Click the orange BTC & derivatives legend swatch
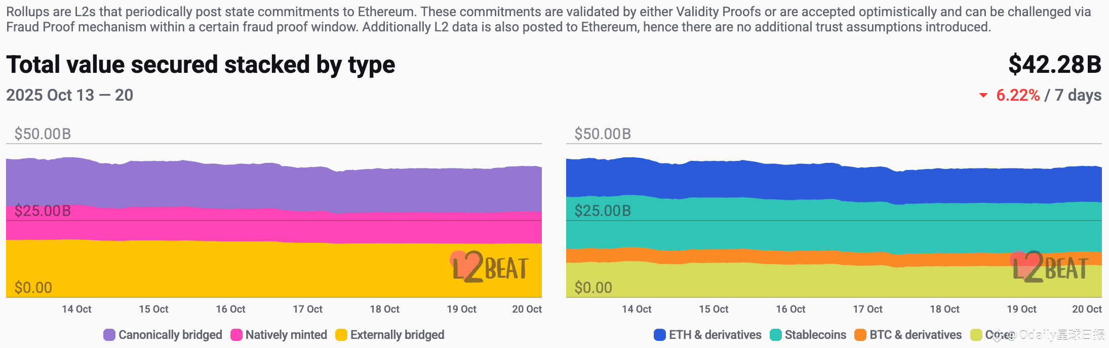Image resolution: width=1109 pixels, height=348 pixels. [860, 335]
